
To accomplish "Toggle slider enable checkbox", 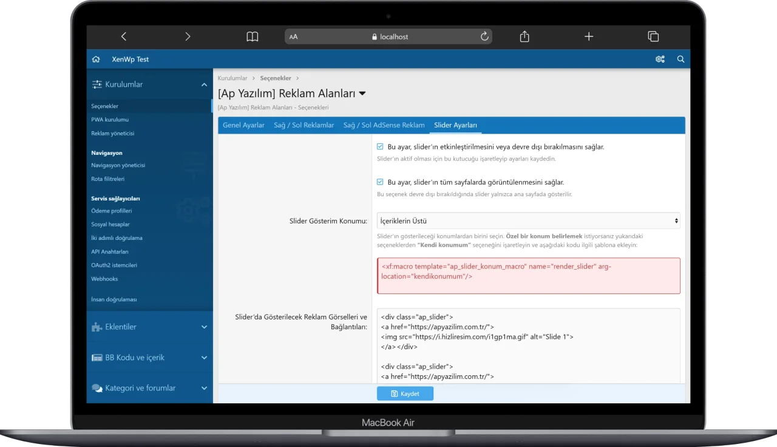I will click(x=380, y=147).
